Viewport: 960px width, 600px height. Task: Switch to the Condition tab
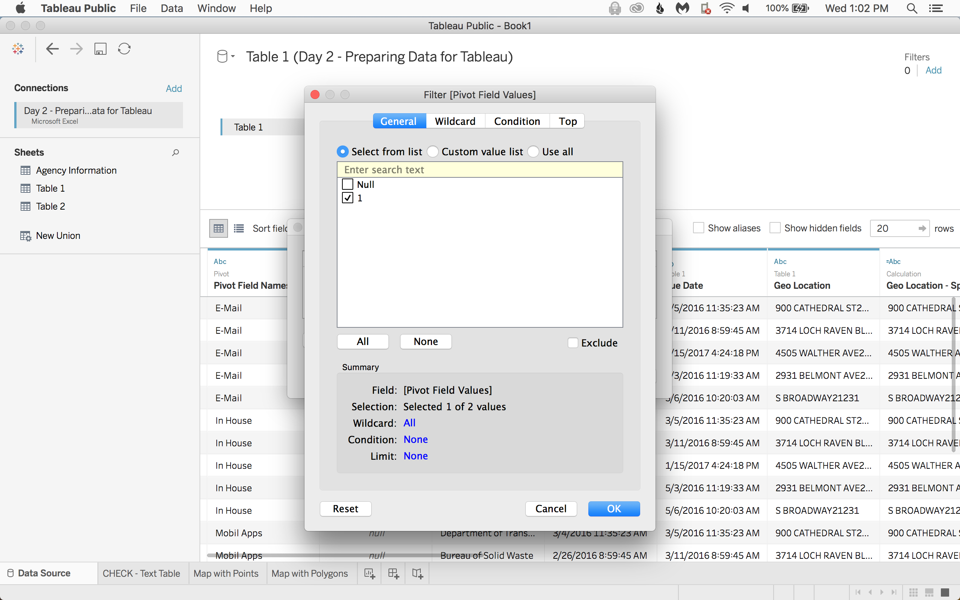tap(517, 121)
